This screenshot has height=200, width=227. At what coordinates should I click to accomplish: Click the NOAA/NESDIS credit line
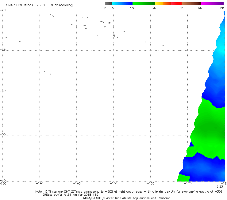(127, 198)
